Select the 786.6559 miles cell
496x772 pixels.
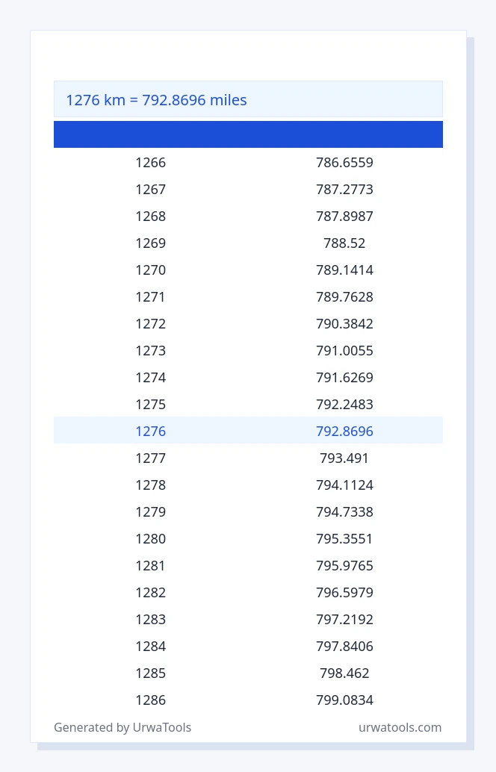(345, 163)
